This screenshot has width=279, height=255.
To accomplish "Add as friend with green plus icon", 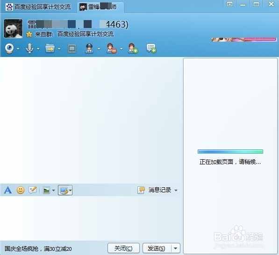I will click(x=133, y=49).
